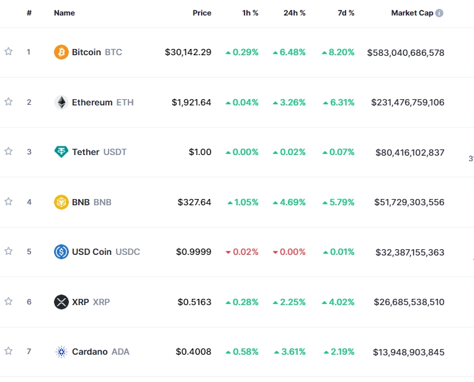Sort by Market Cap column header
This screenshot has height=382, width=474.
point(411,13)
